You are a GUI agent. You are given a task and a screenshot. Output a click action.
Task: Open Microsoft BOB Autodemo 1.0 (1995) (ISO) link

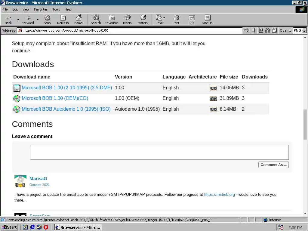(x=66, y=109)
